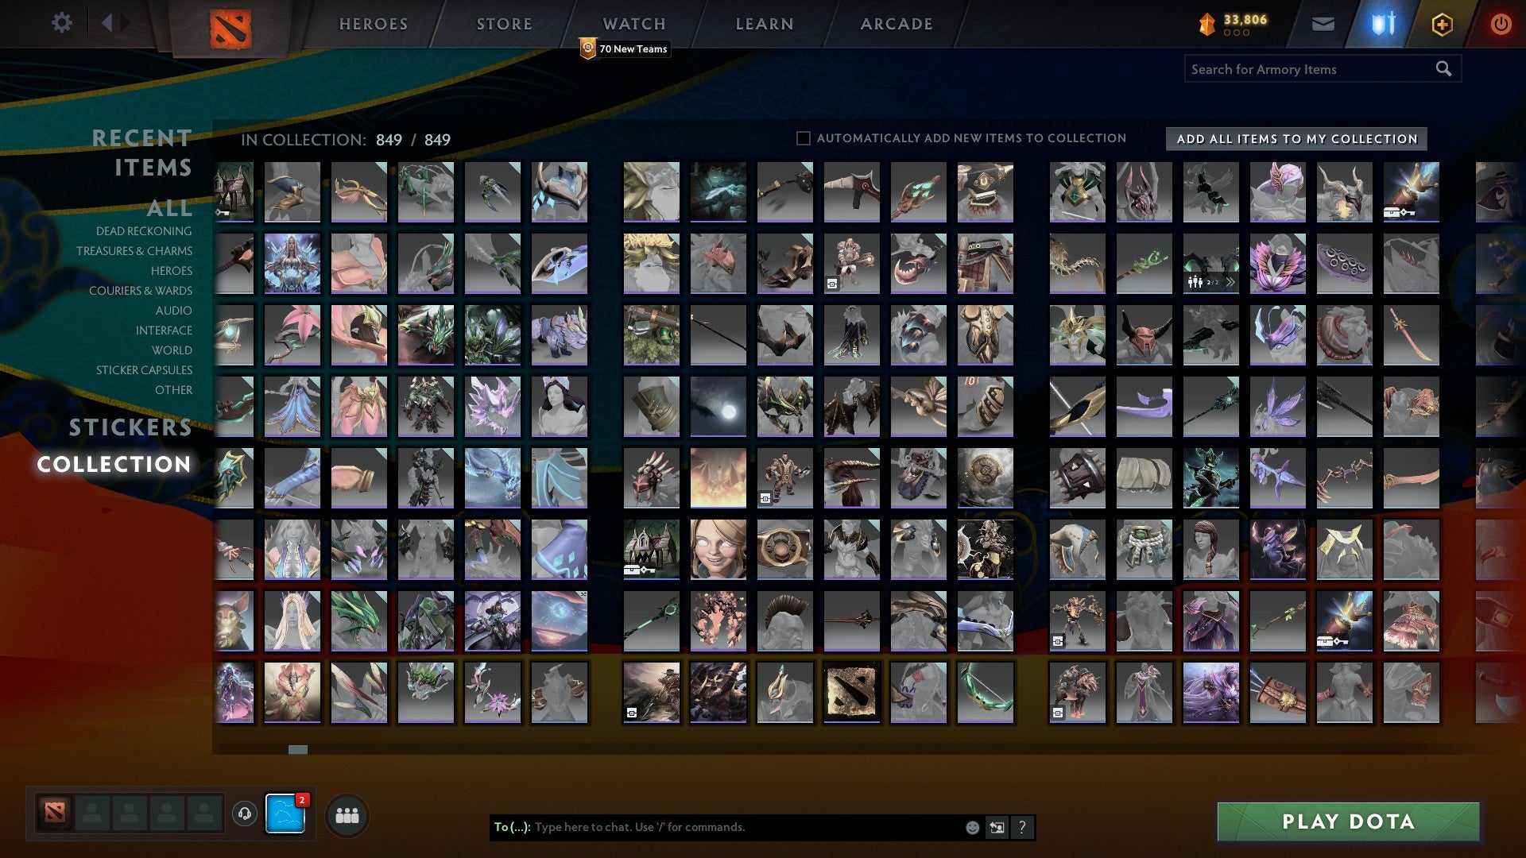Screen dimensions: 1526x858
Task: Open the Heroes top menu tab
Action: coord(374,25)
